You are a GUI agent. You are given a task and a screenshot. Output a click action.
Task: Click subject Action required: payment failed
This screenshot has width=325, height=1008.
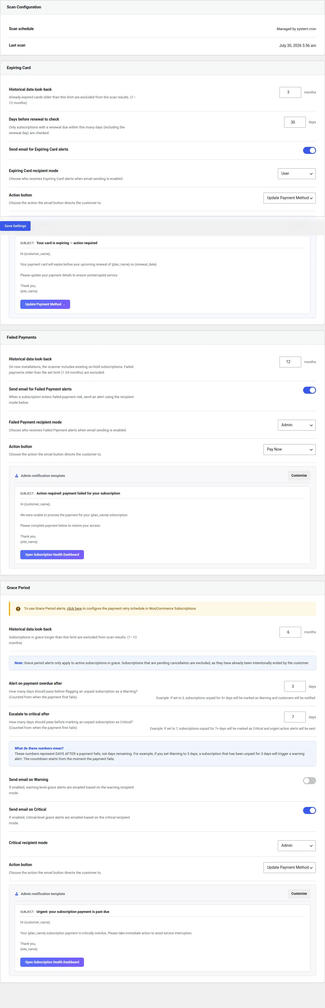click(x=78, y=493)
